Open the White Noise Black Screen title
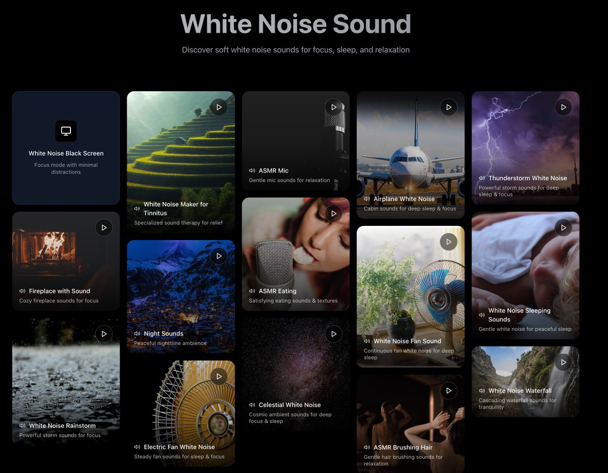This screenshot has width=608, height=473. (66, 153)
